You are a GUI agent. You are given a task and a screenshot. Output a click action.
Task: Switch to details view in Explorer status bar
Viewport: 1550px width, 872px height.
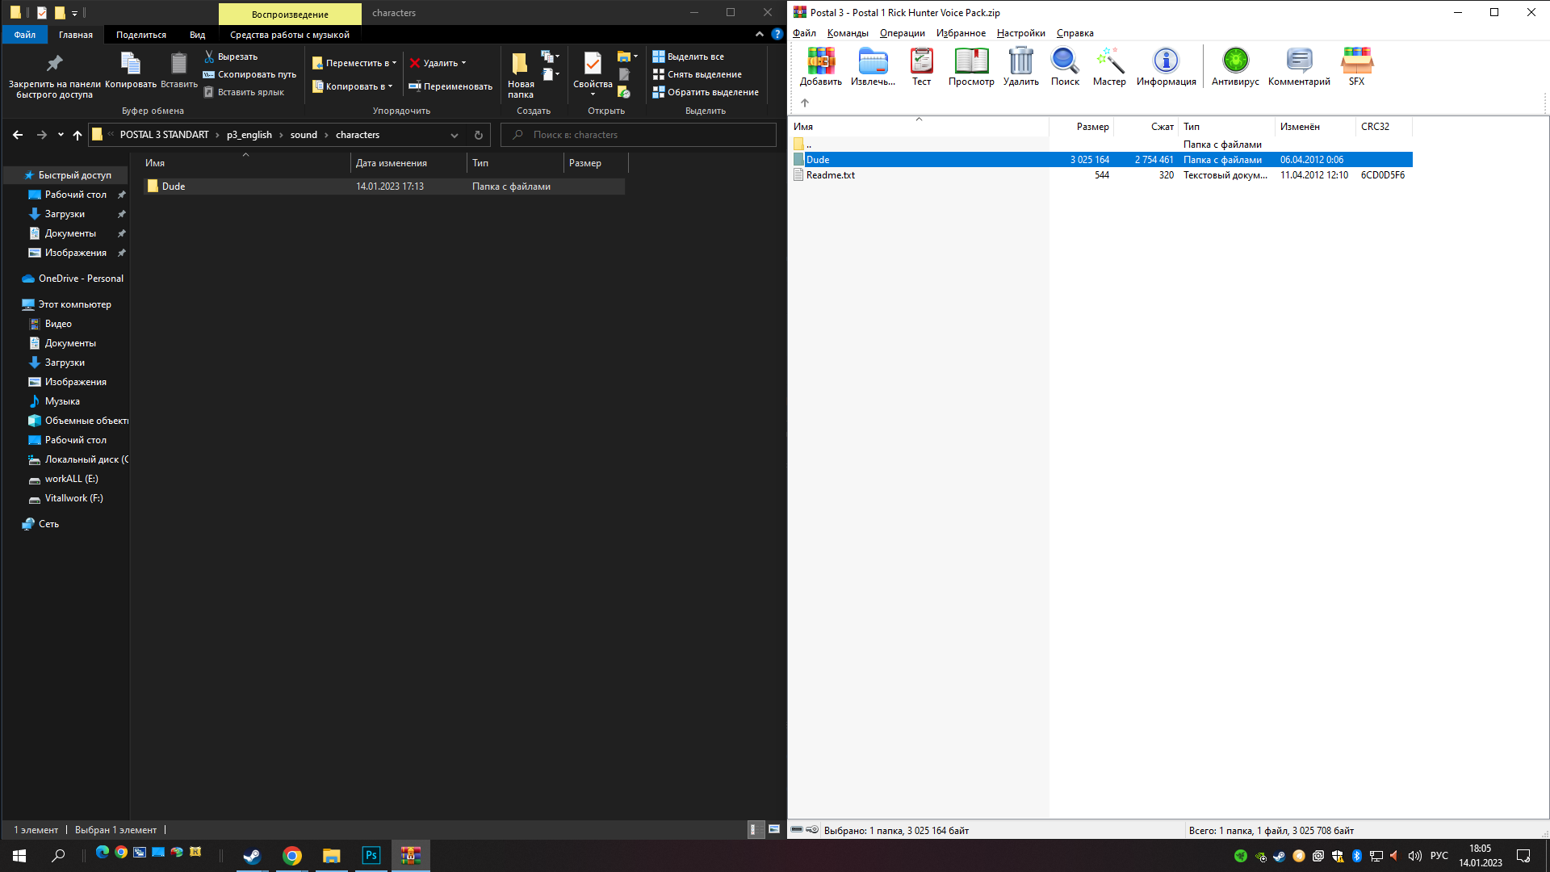point(755,829)
